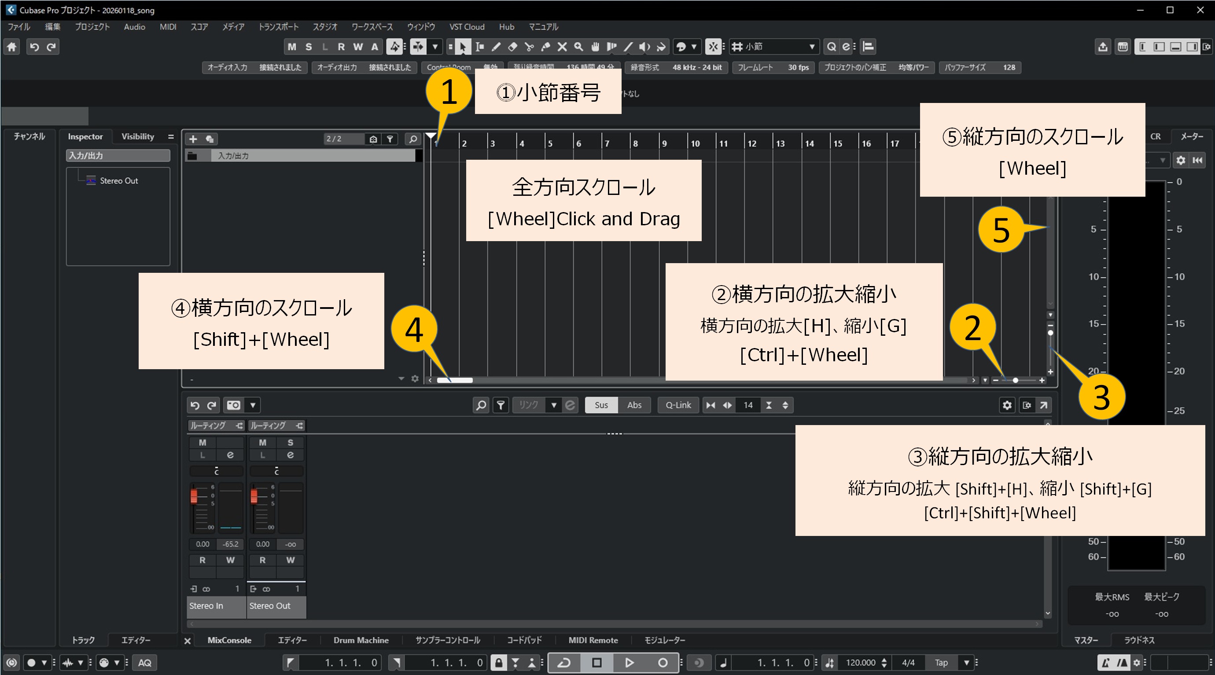Viewport: 1215px width, 675px height.
Task: Take a MixConsole snapshot with the camera icon
Action: pyautogui.click(x=233, y=405)
